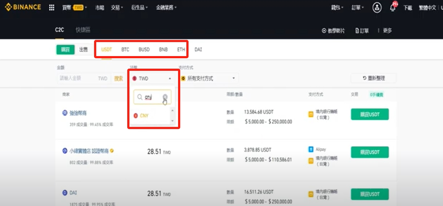Switch to the 快捷區 tab
Image resolution: width=443 pixels, height=206 pixels.
click(83, 30)
